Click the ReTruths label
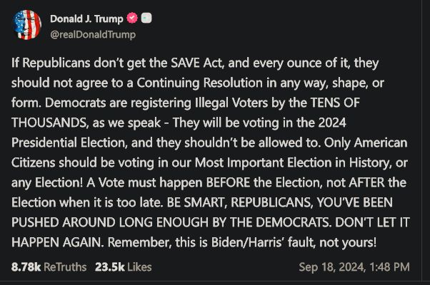Screen dimensions: 430x285 click(x=65, y=267)
